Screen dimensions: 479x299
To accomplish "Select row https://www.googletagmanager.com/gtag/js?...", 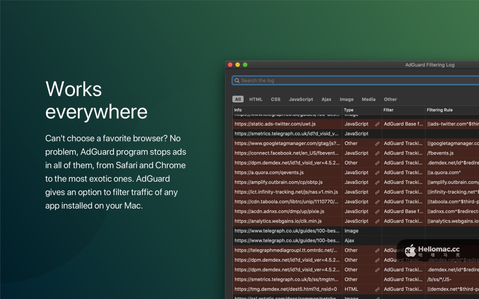I will pyautogui.click(x=356, y=144).
